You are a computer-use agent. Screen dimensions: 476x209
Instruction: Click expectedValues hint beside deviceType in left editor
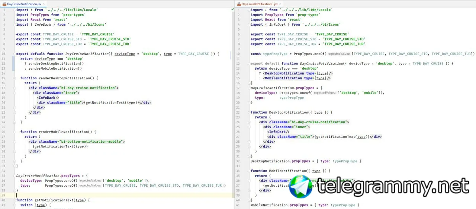[x=90, y=180]
